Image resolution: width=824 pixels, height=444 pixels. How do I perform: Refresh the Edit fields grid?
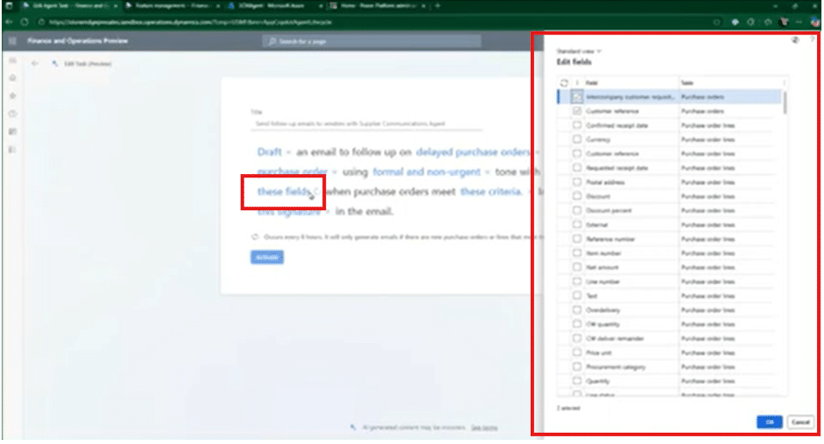(564, 83)
